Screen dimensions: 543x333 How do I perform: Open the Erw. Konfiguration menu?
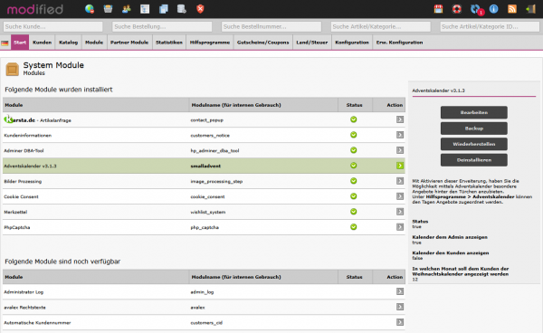click(x=400, y=43)
